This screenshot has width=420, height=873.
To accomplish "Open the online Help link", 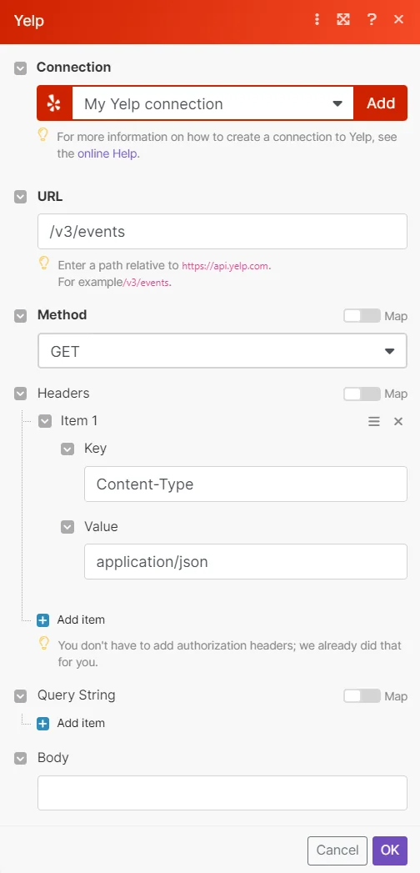I will point(108,153).
